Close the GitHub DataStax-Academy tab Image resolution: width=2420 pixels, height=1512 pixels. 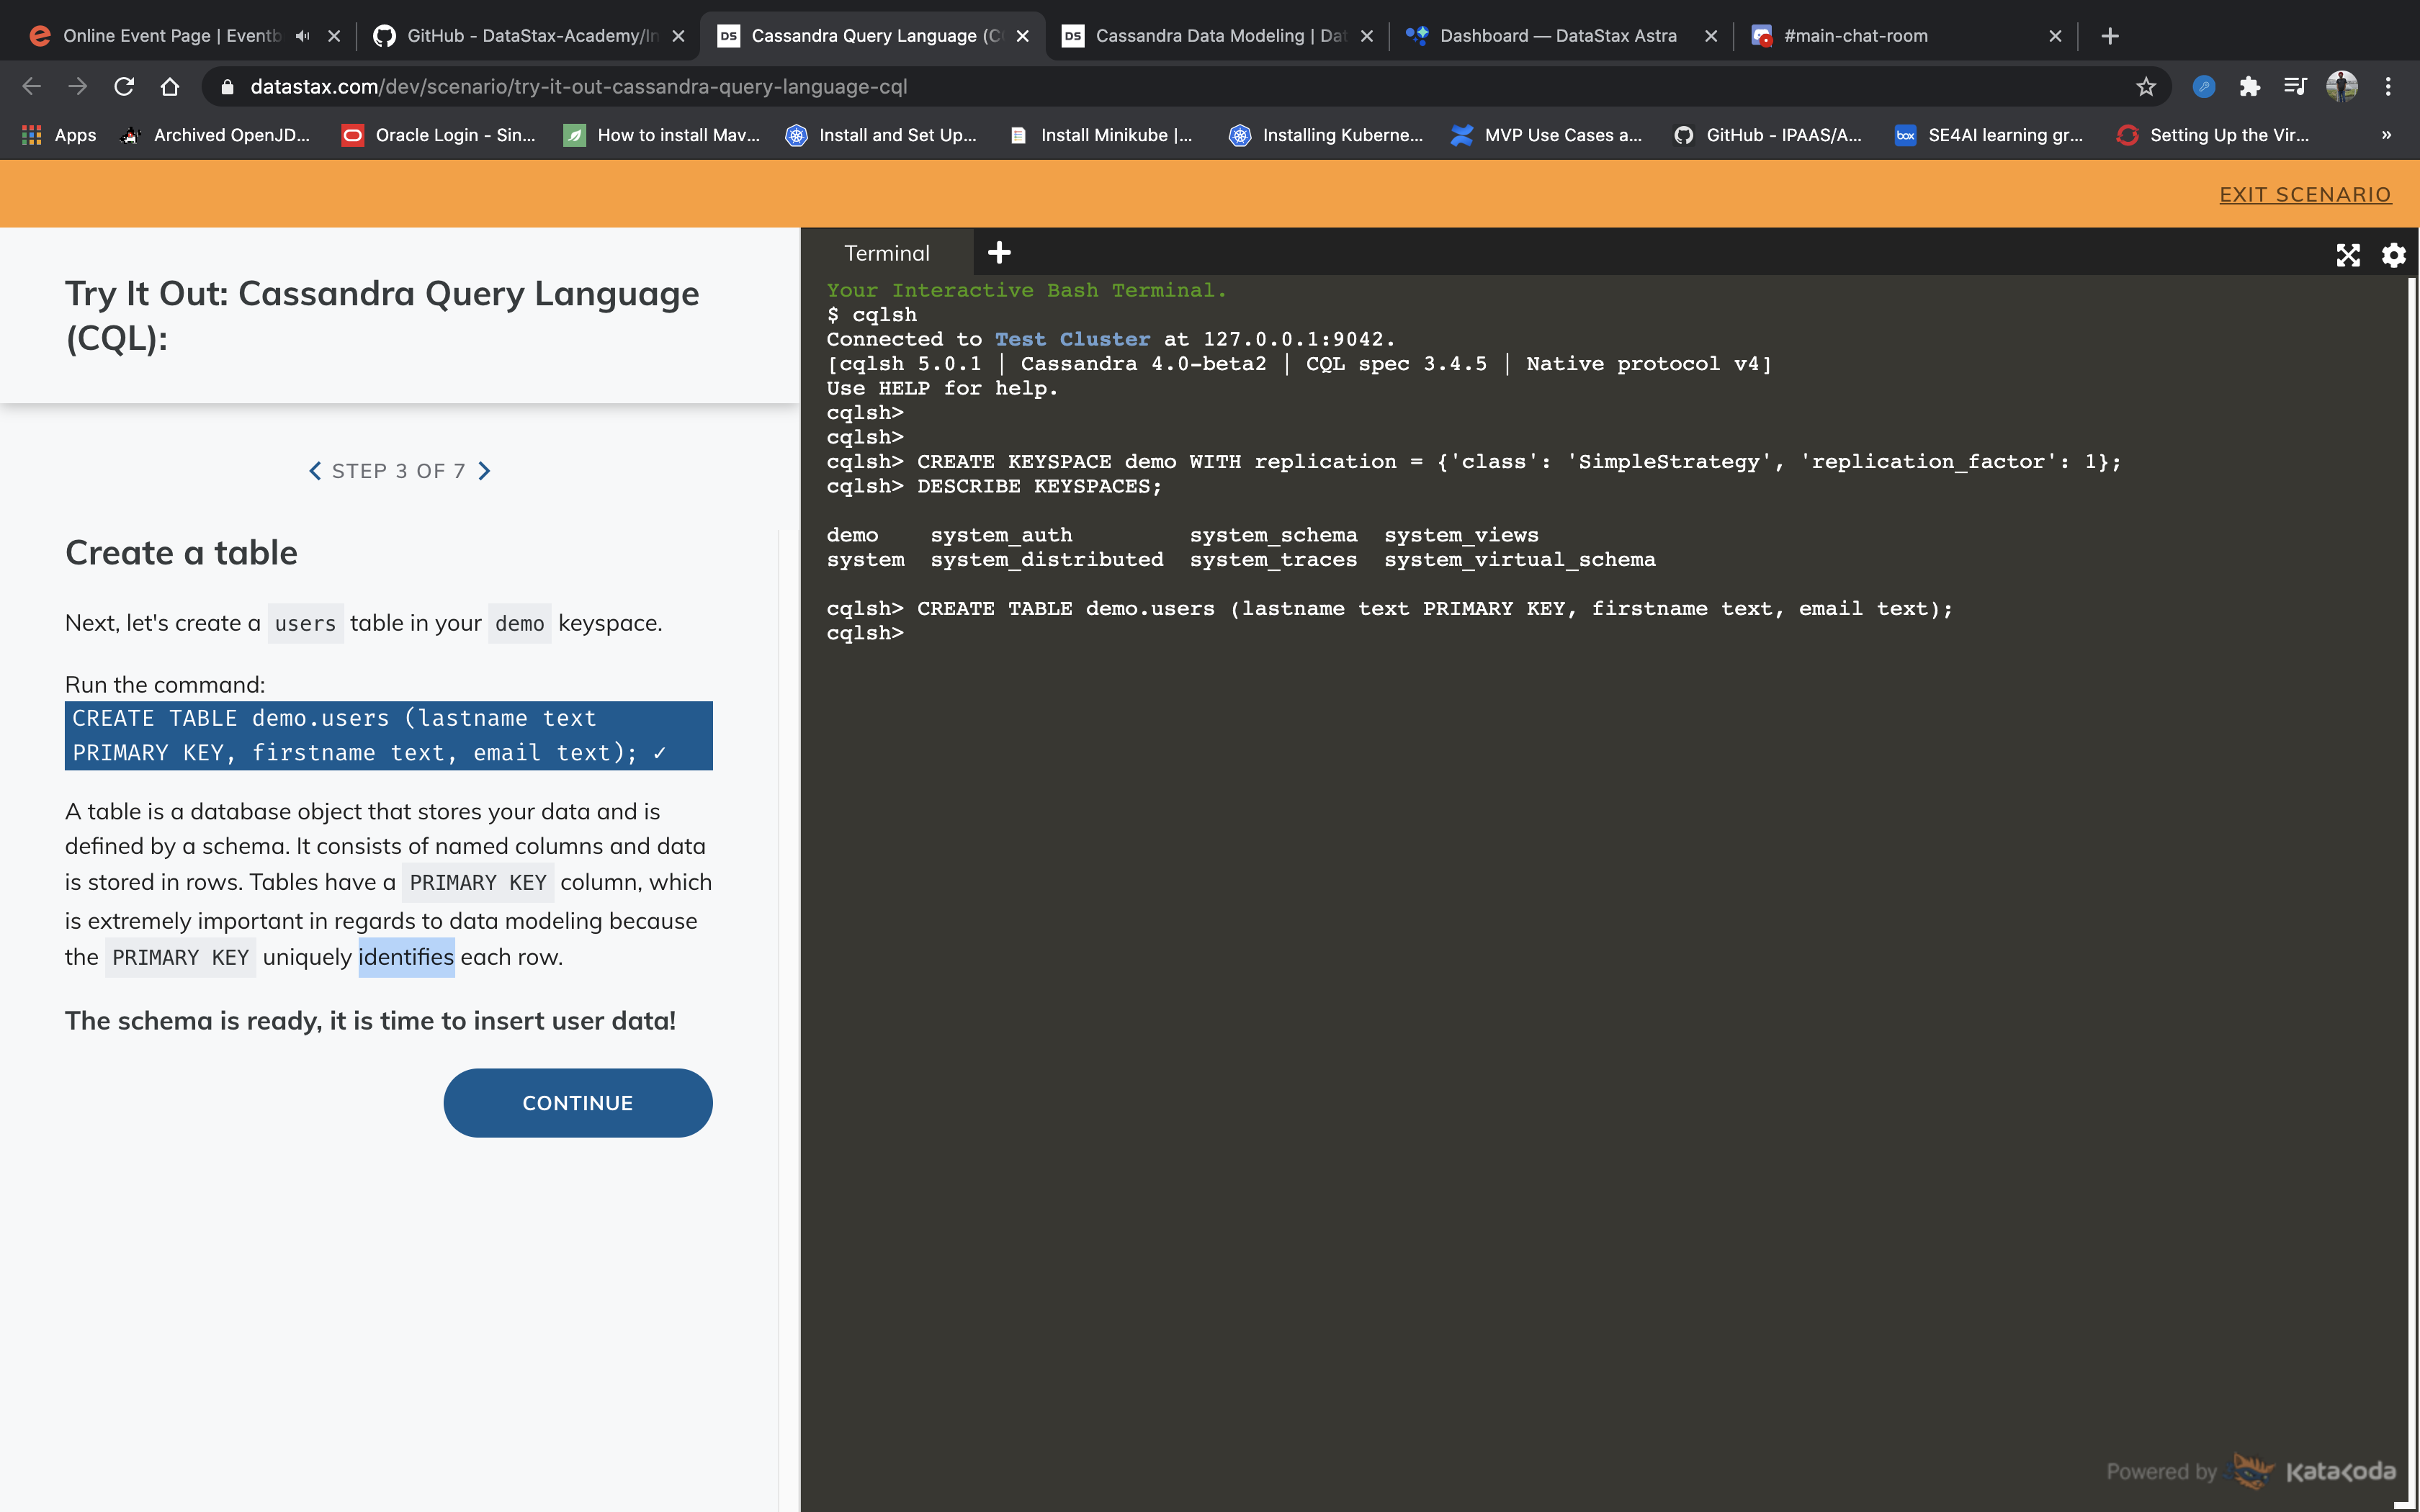point(678,36)
